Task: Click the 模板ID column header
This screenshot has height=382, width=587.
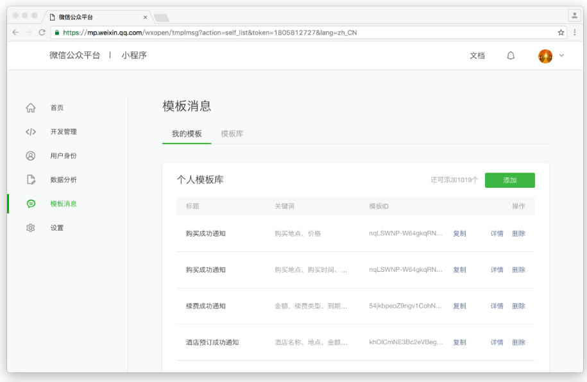Action: [x=379, y=206]
